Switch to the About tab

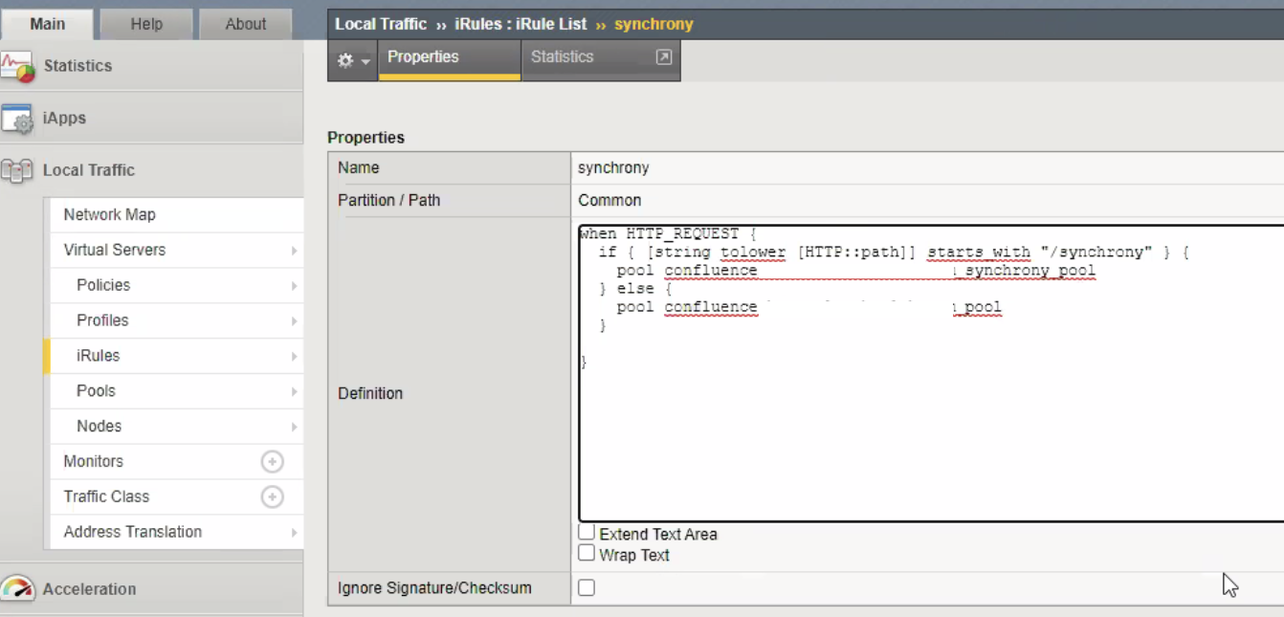pos(246,24)
